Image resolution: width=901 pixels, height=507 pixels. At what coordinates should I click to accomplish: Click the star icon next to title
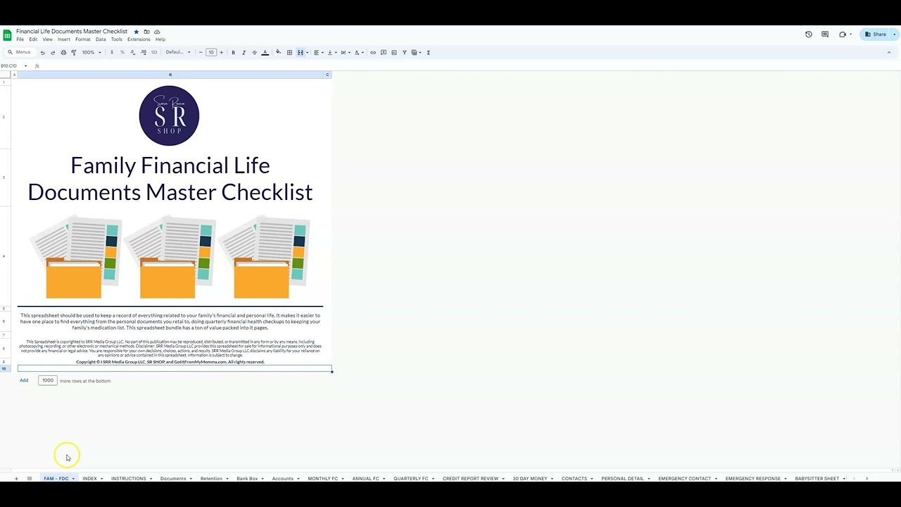click(x=137, y=32)
